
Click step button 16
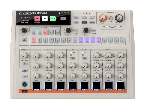[x=122, y=40]
